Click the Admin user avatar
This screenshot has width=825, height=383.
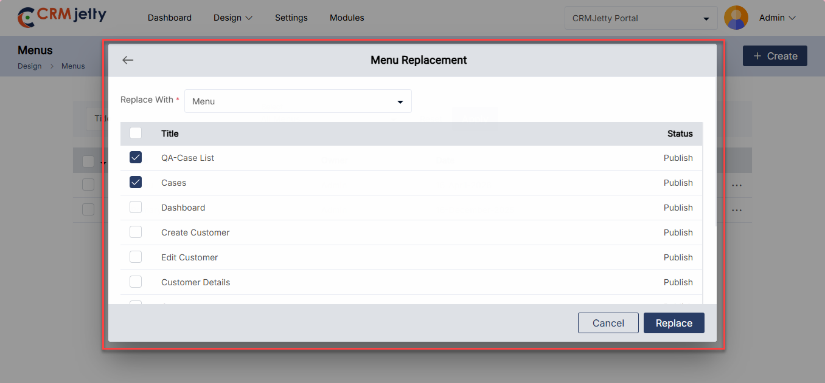[x=736, y=18]
